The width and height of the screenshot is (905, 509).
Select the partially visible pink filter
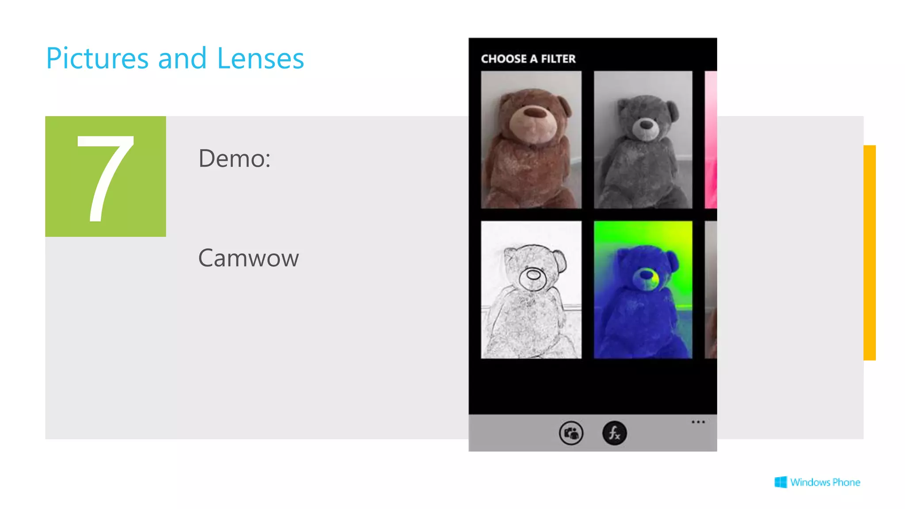[x=711, y=140]
